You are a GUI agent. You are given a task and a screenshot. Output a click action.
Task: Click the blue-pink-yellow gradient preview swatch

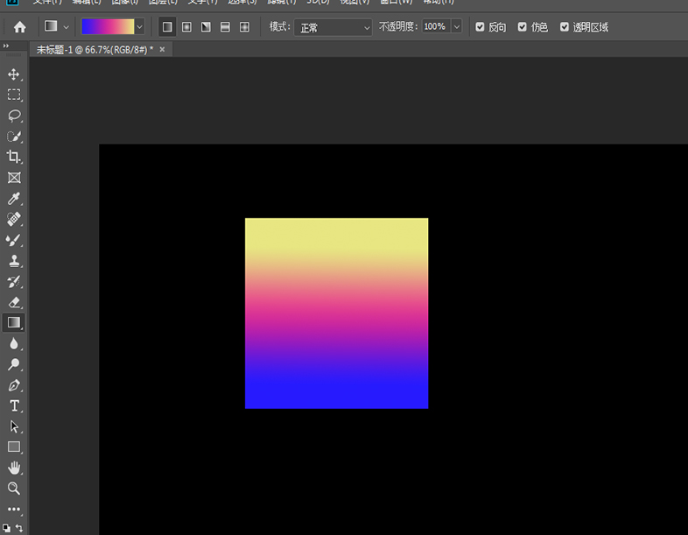pos(107,27)
